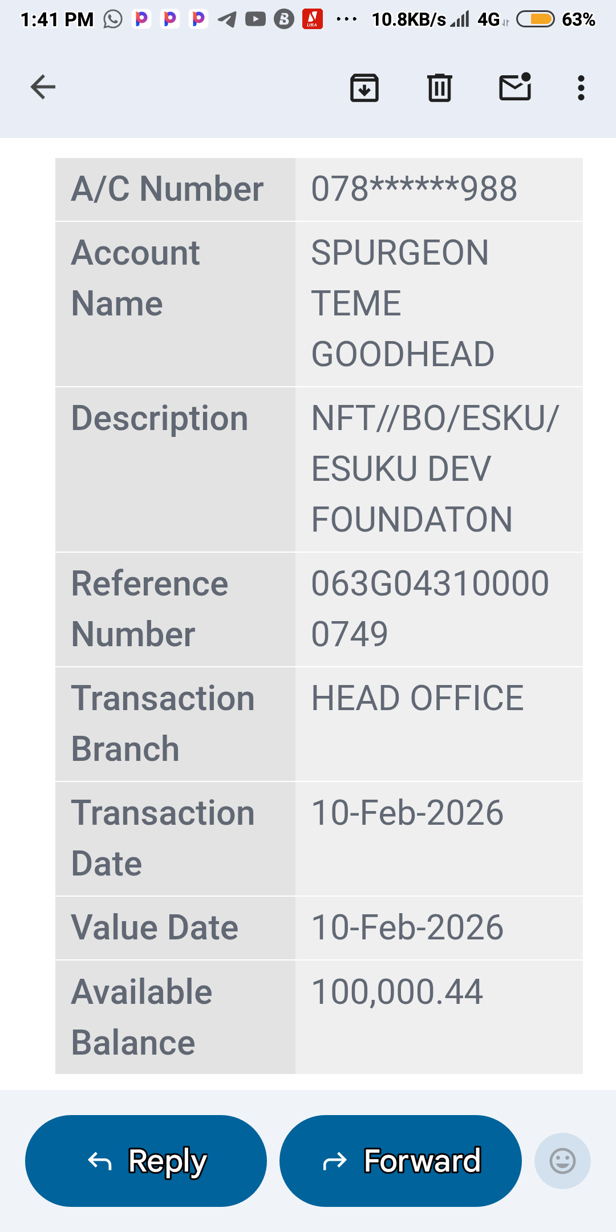Tap the battery indicator in status bar
The height and width of the screenshot is (1232, 616).
point(535,19)
